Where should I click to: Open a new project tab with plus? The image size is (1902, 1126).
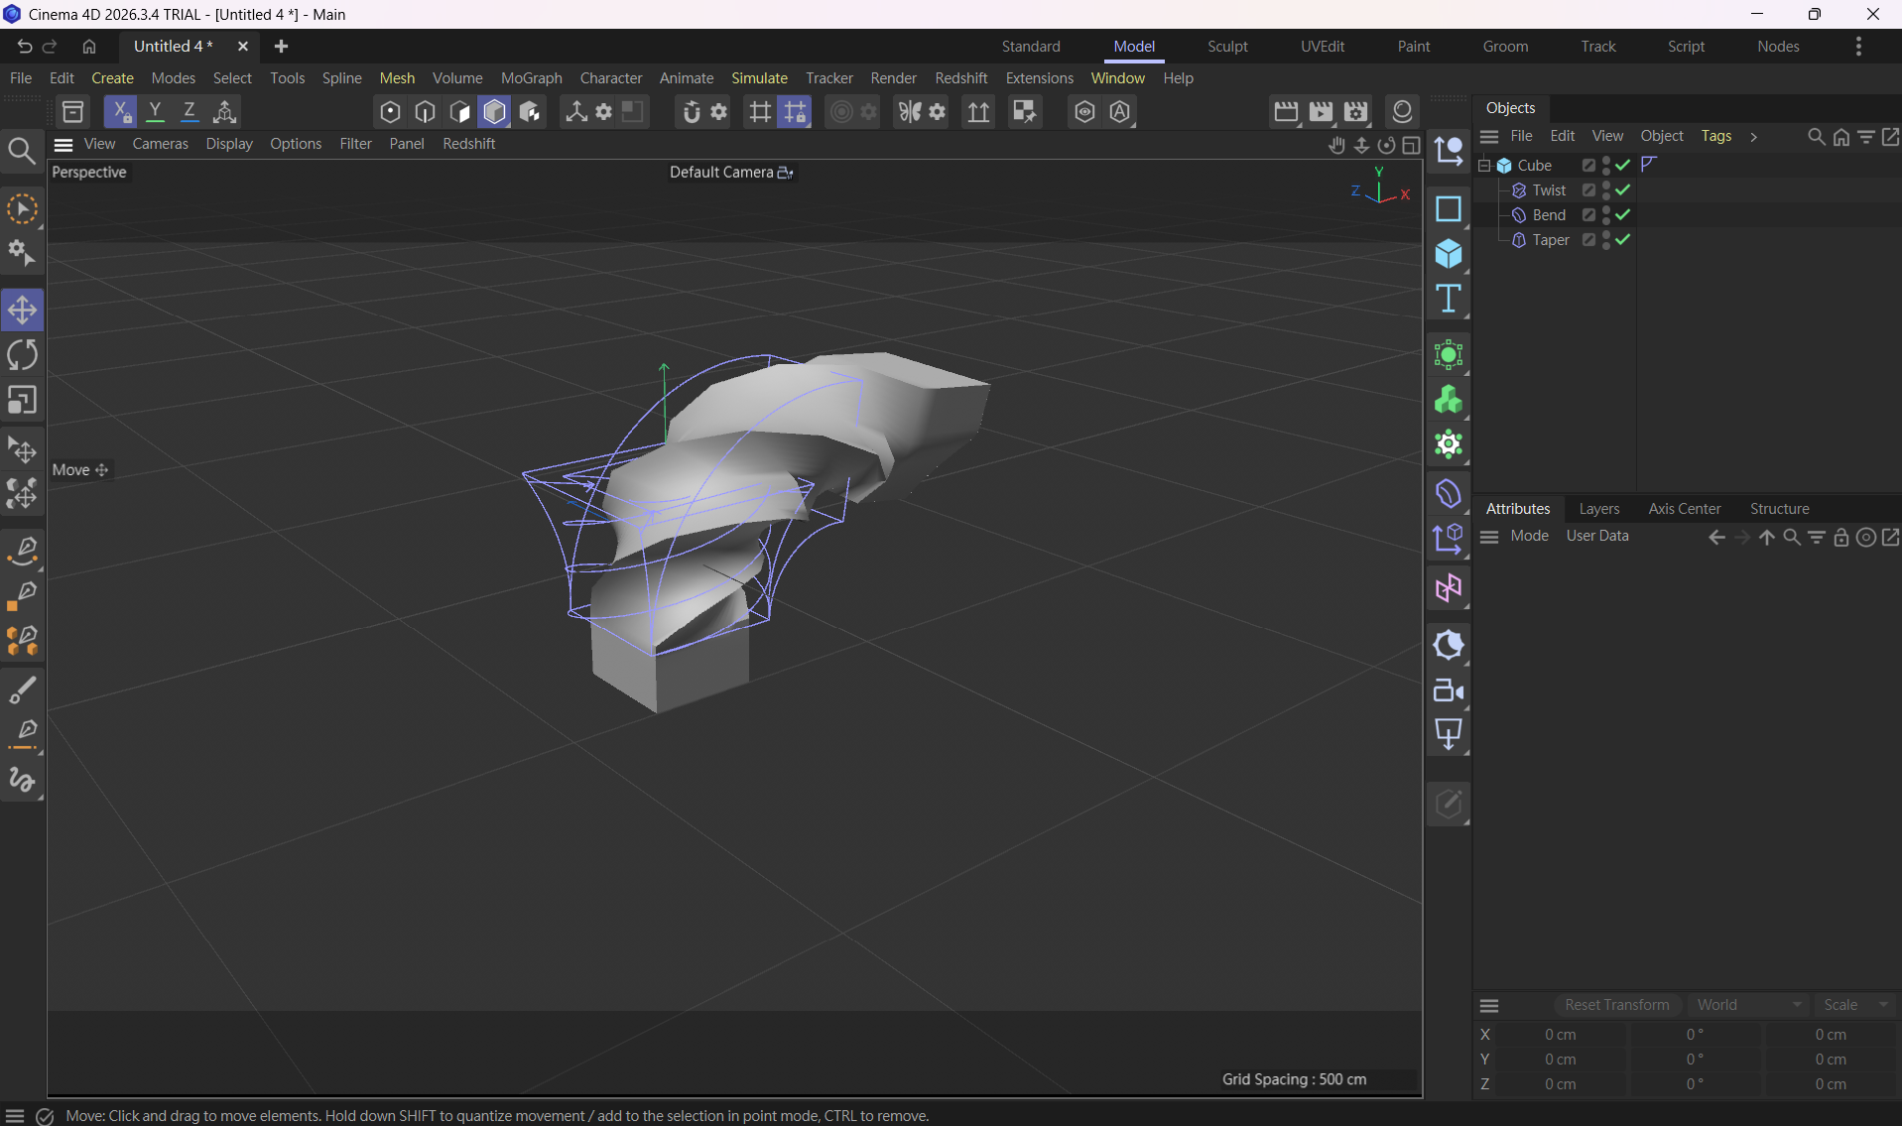coord(281,47)
